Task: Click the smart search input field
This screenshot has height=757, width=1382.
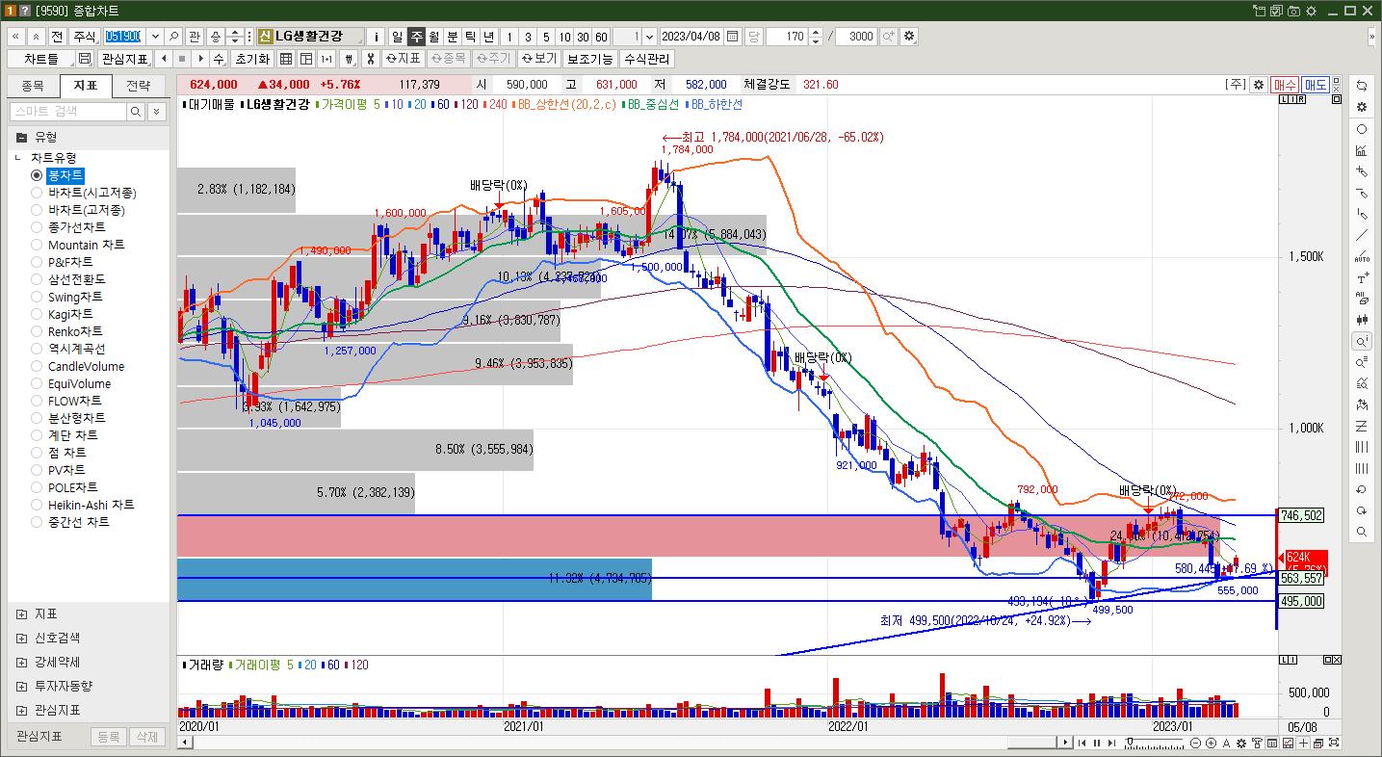Action: click(x=67, y=112)
